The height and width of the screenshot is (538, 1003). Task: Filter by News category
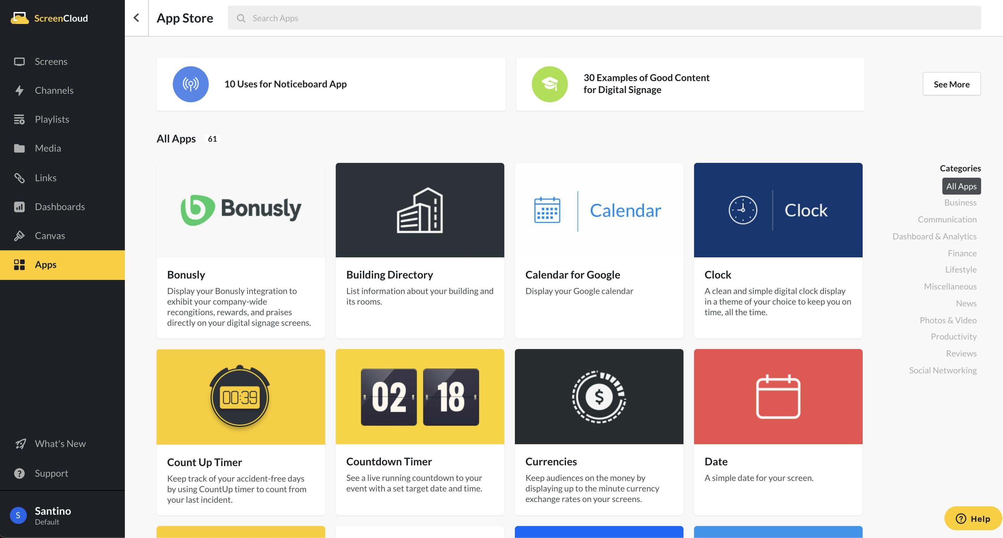[966, 303]
